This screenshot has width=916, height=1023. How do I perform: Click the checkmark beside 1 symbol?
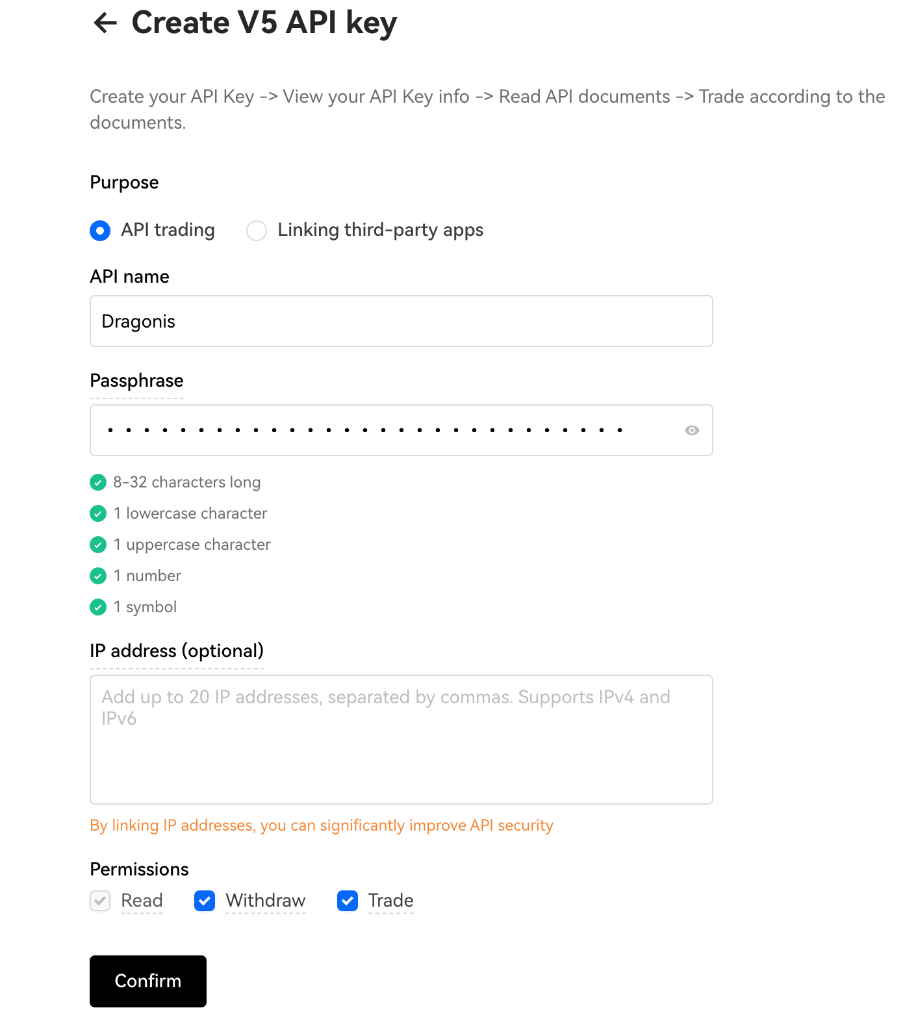98,607
